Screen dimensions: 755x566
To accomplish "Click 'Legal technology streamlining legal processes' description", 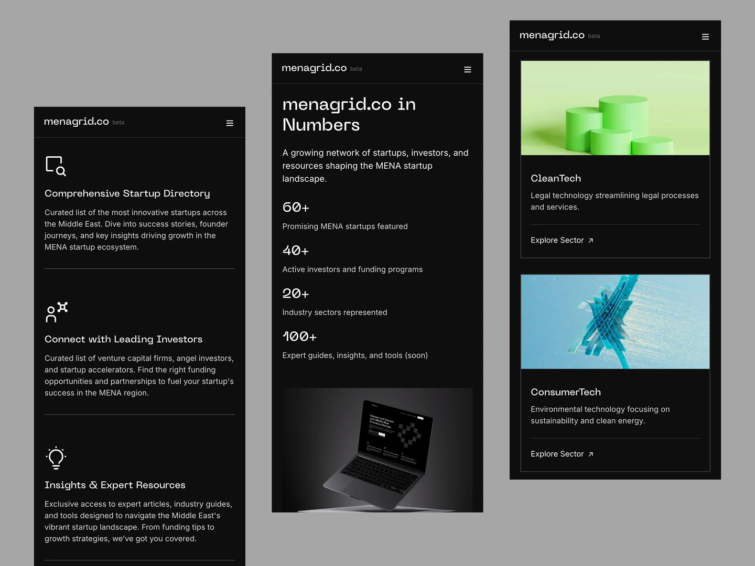I will coord(614,201).
